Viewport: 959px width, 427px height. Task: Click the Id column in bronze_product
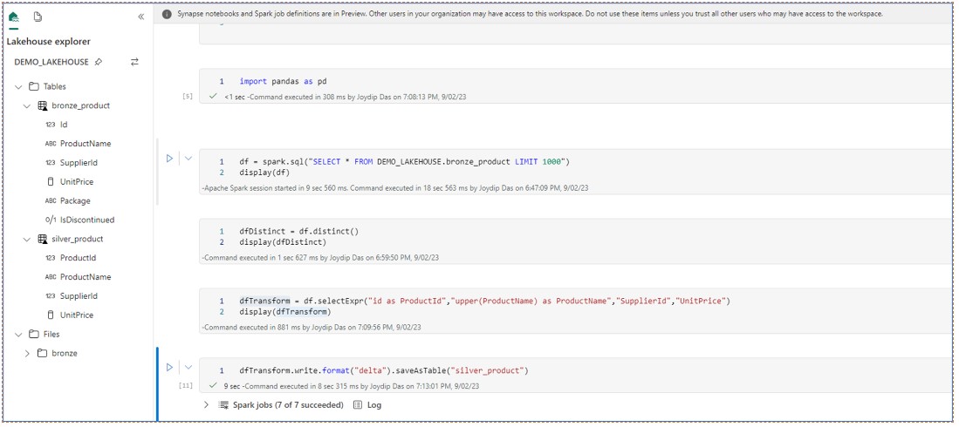(64, 125)
